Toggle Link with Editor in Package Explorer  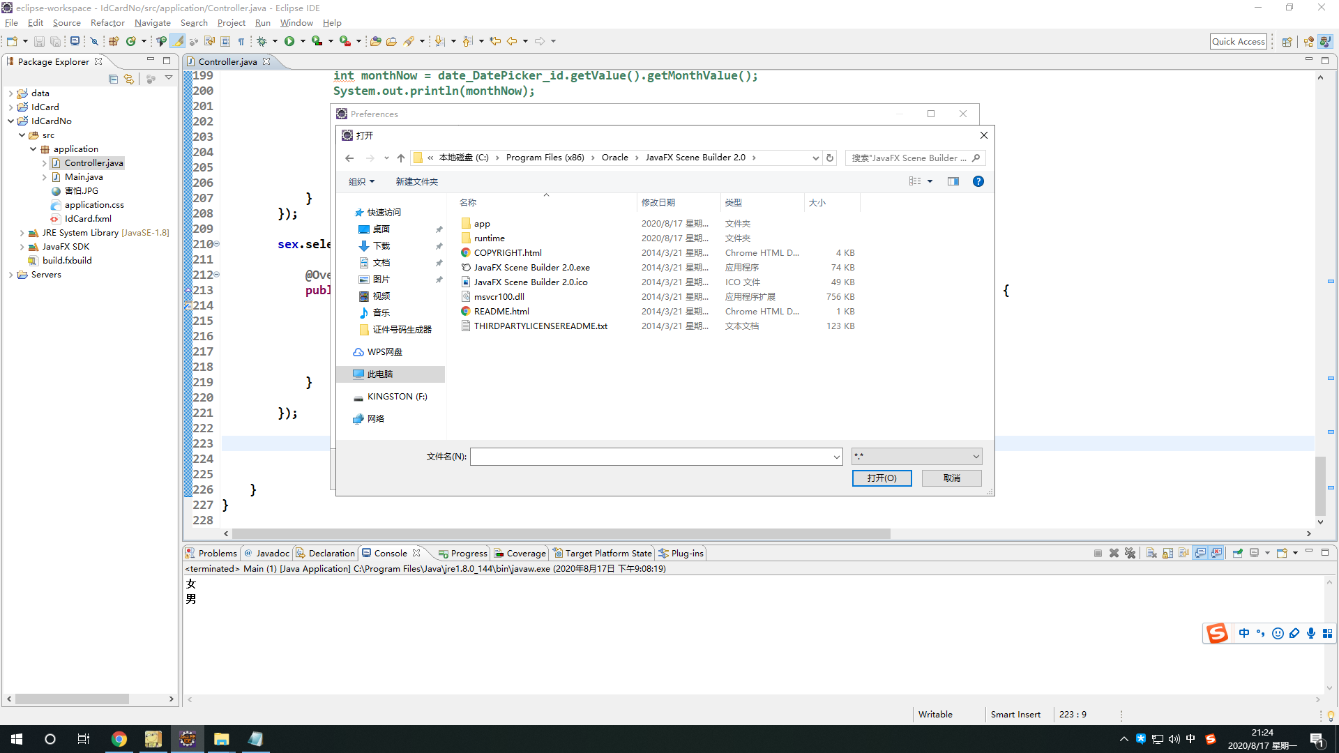[129, 79]
